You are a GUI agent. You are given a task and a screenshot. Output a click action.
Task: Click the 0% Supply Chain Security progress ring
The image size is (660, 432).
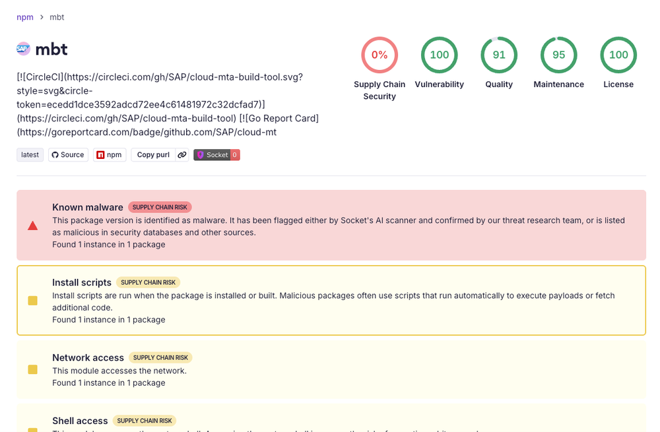pos(379,55)
